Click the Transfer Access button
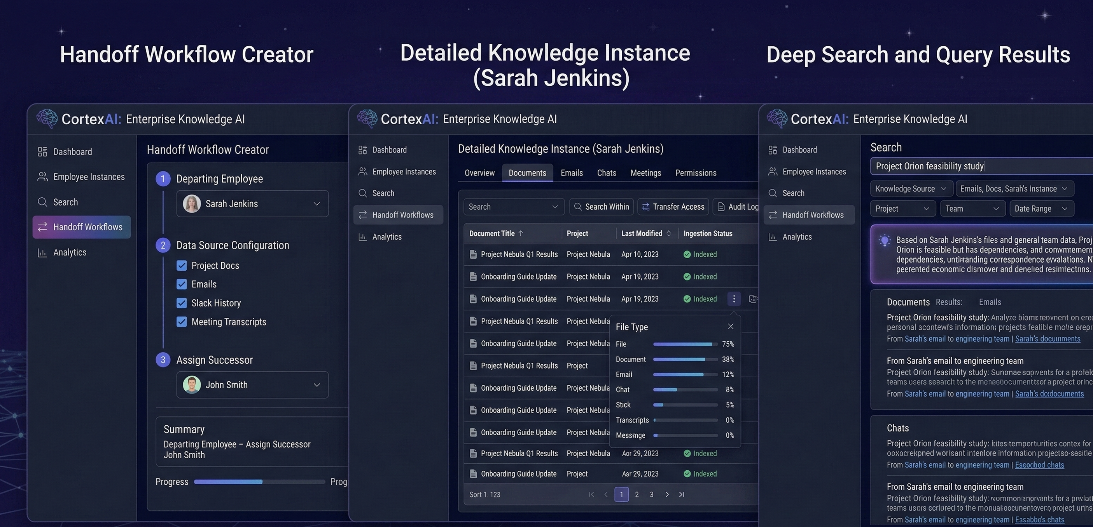This screenshot has height=527, width=1093. coord(673,206)
